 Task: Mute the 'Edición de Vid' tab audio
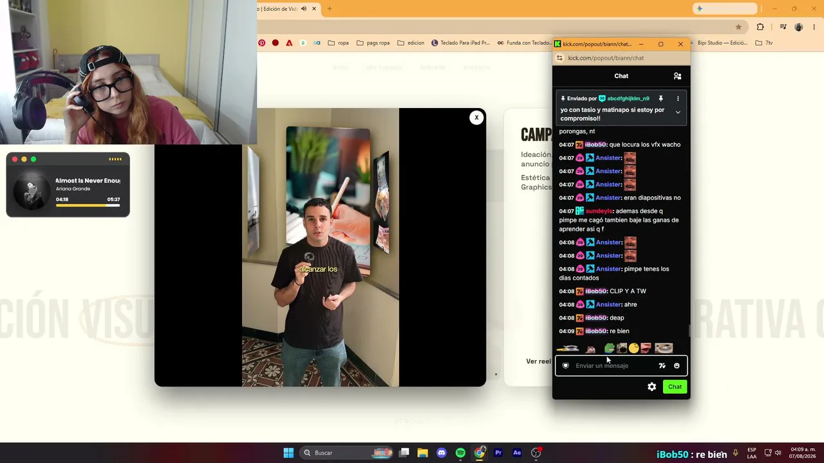tap(303, 9)
